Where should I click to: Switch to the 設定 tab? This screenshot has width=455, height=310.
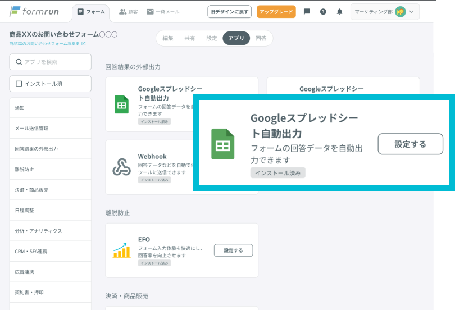pos(212,38)
